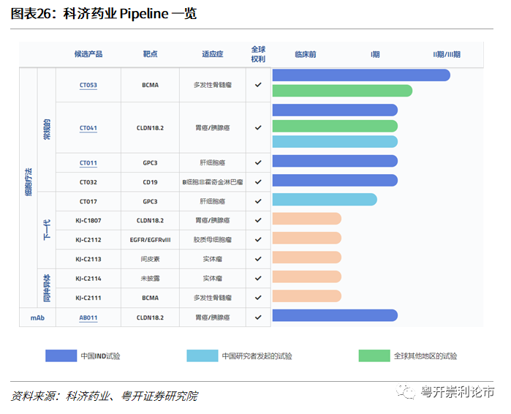Click the KJ-C1807 orange preclinical bar
Image resolution: width=511 pixels, height=414 pixels.
point(306,219)
